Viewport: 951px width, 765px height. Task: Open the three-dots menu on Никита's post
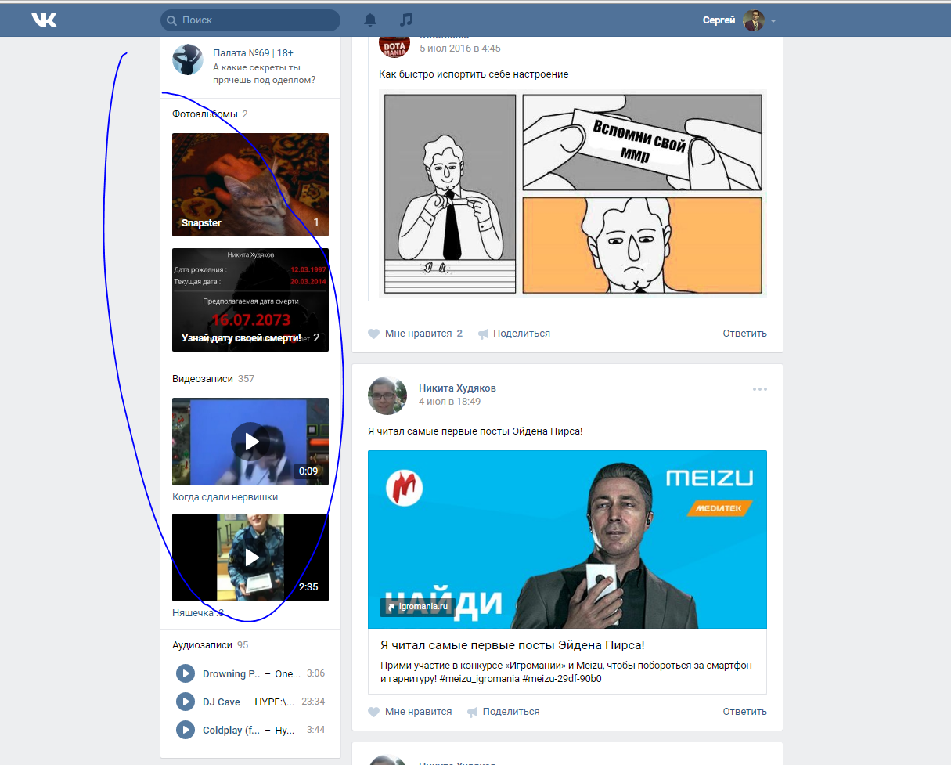click(759, 389)
